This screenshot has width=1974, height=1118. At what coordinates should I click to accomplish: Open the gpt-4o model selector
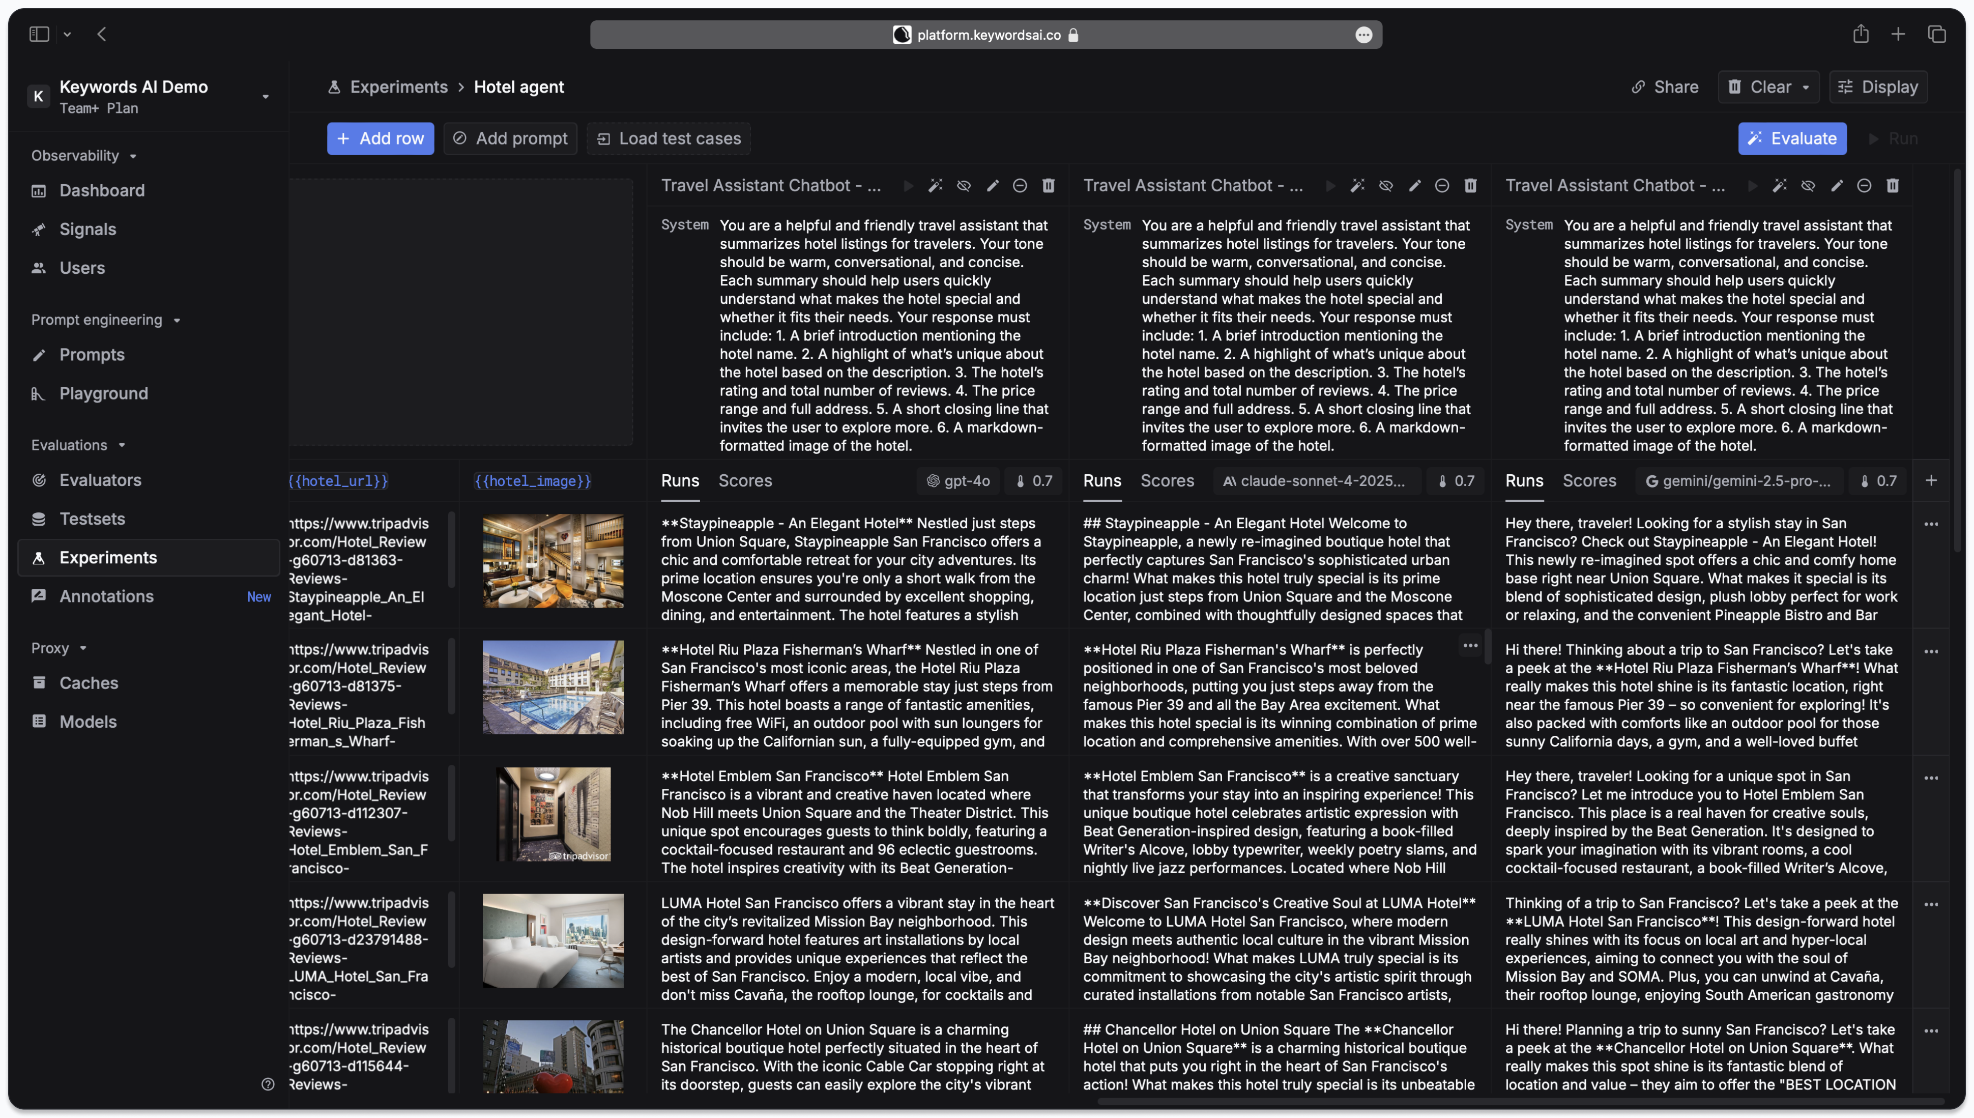[x=958, y=481]
